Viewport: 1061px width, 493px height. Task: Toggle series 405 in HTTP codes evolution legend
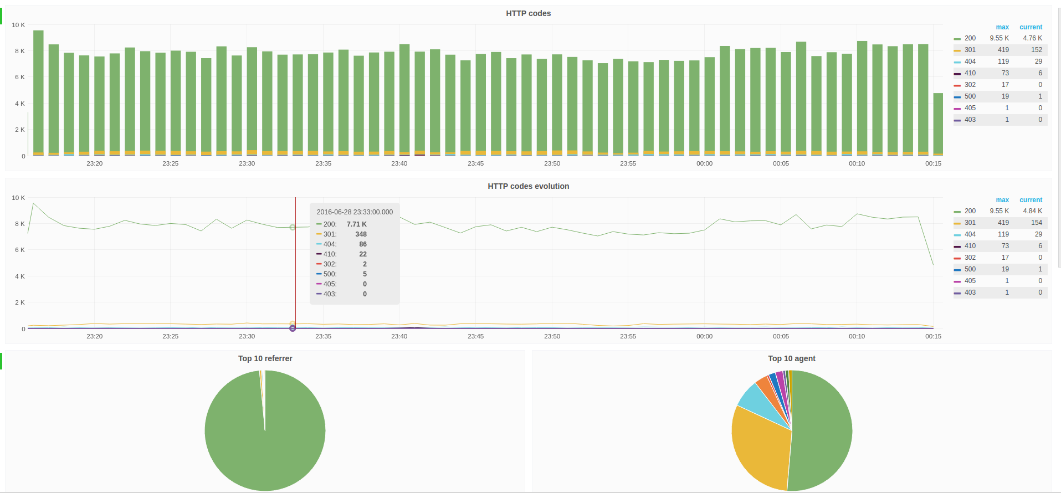[x=970, y=281]
